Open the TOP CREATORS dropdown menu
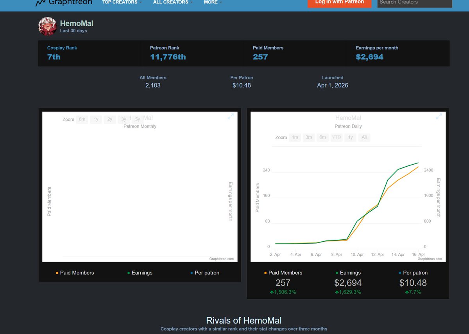The image size is (469, 334). tap(122, 2)
